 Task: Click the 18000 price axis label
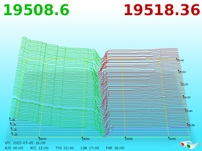42,139
